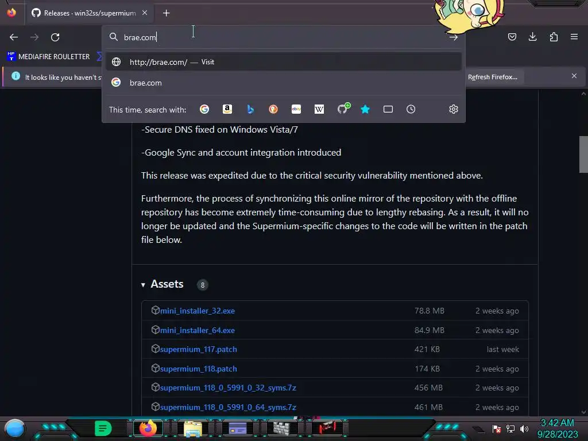
Task: Click the page vertical scrollbar thumb
Action: (x=583, y=154)
